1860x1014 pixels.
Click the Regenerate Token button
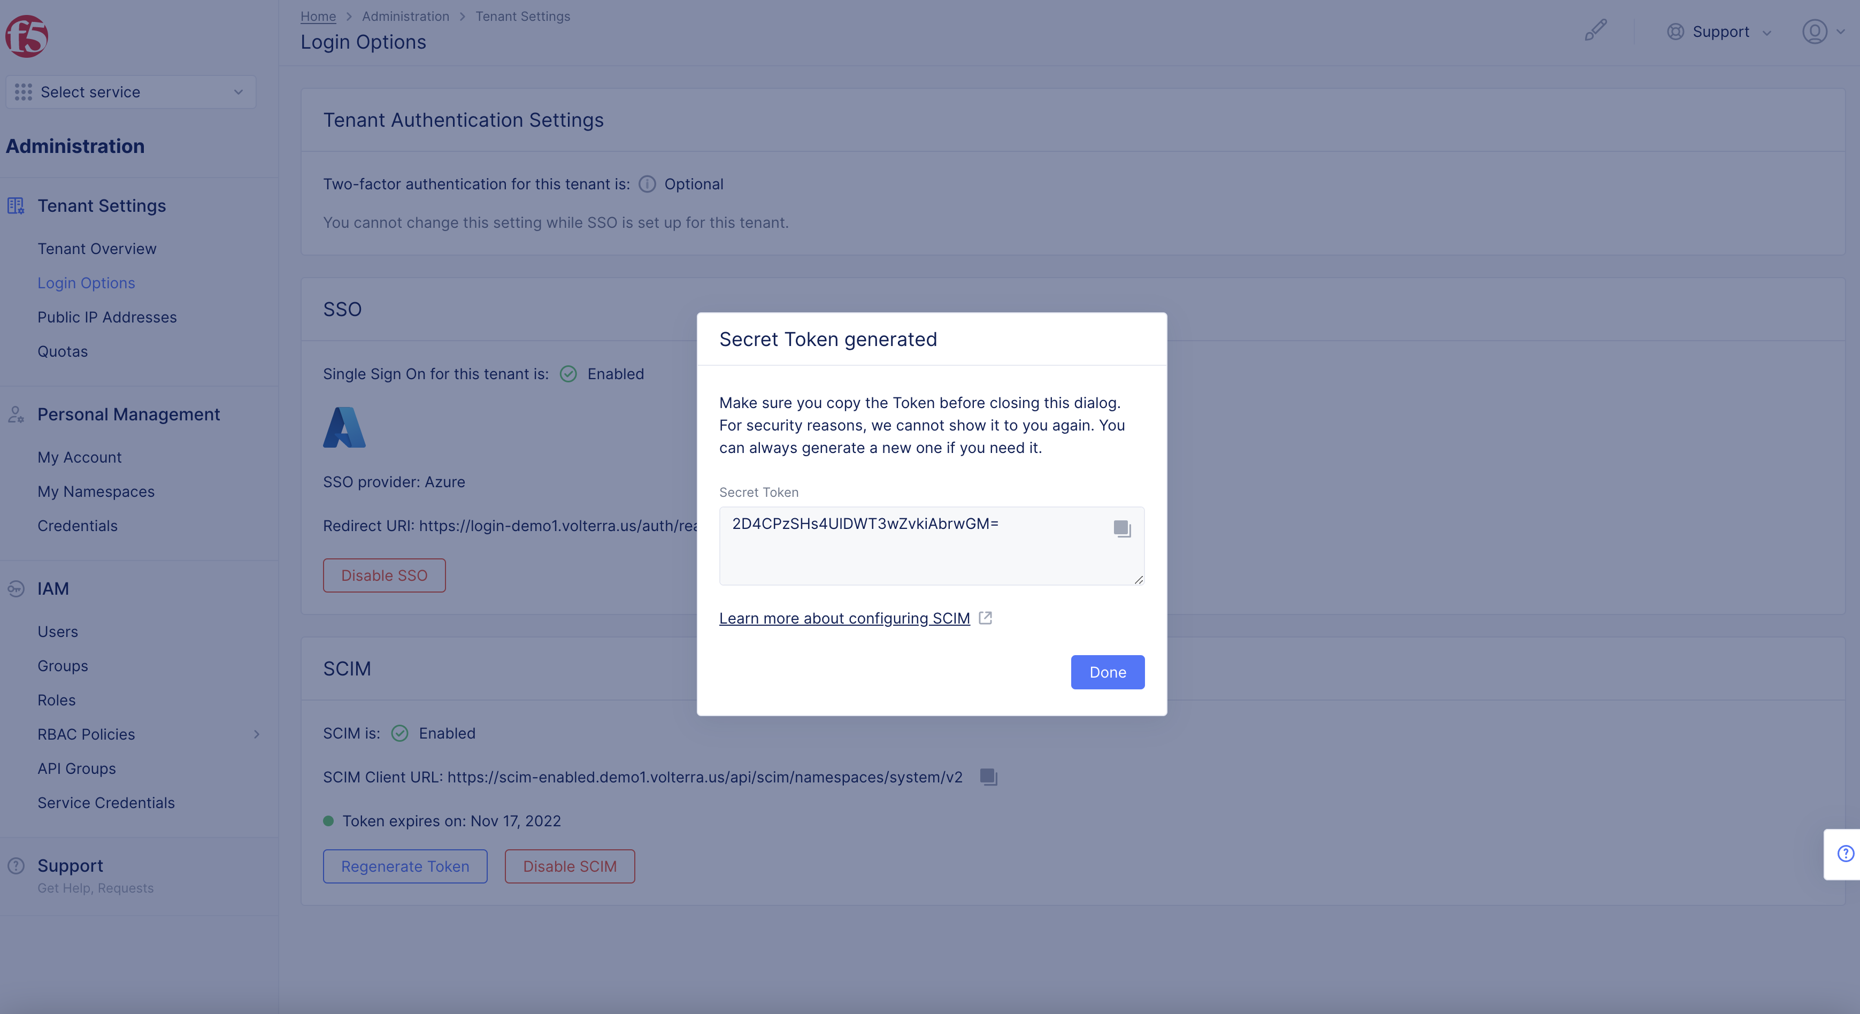pos(404,866)
